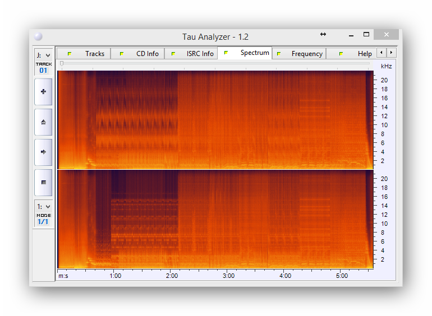Click the app orb icon in title bar
The height and width of the screenshot is (316, 432).
pyautogui.click(x=38, y=36)
